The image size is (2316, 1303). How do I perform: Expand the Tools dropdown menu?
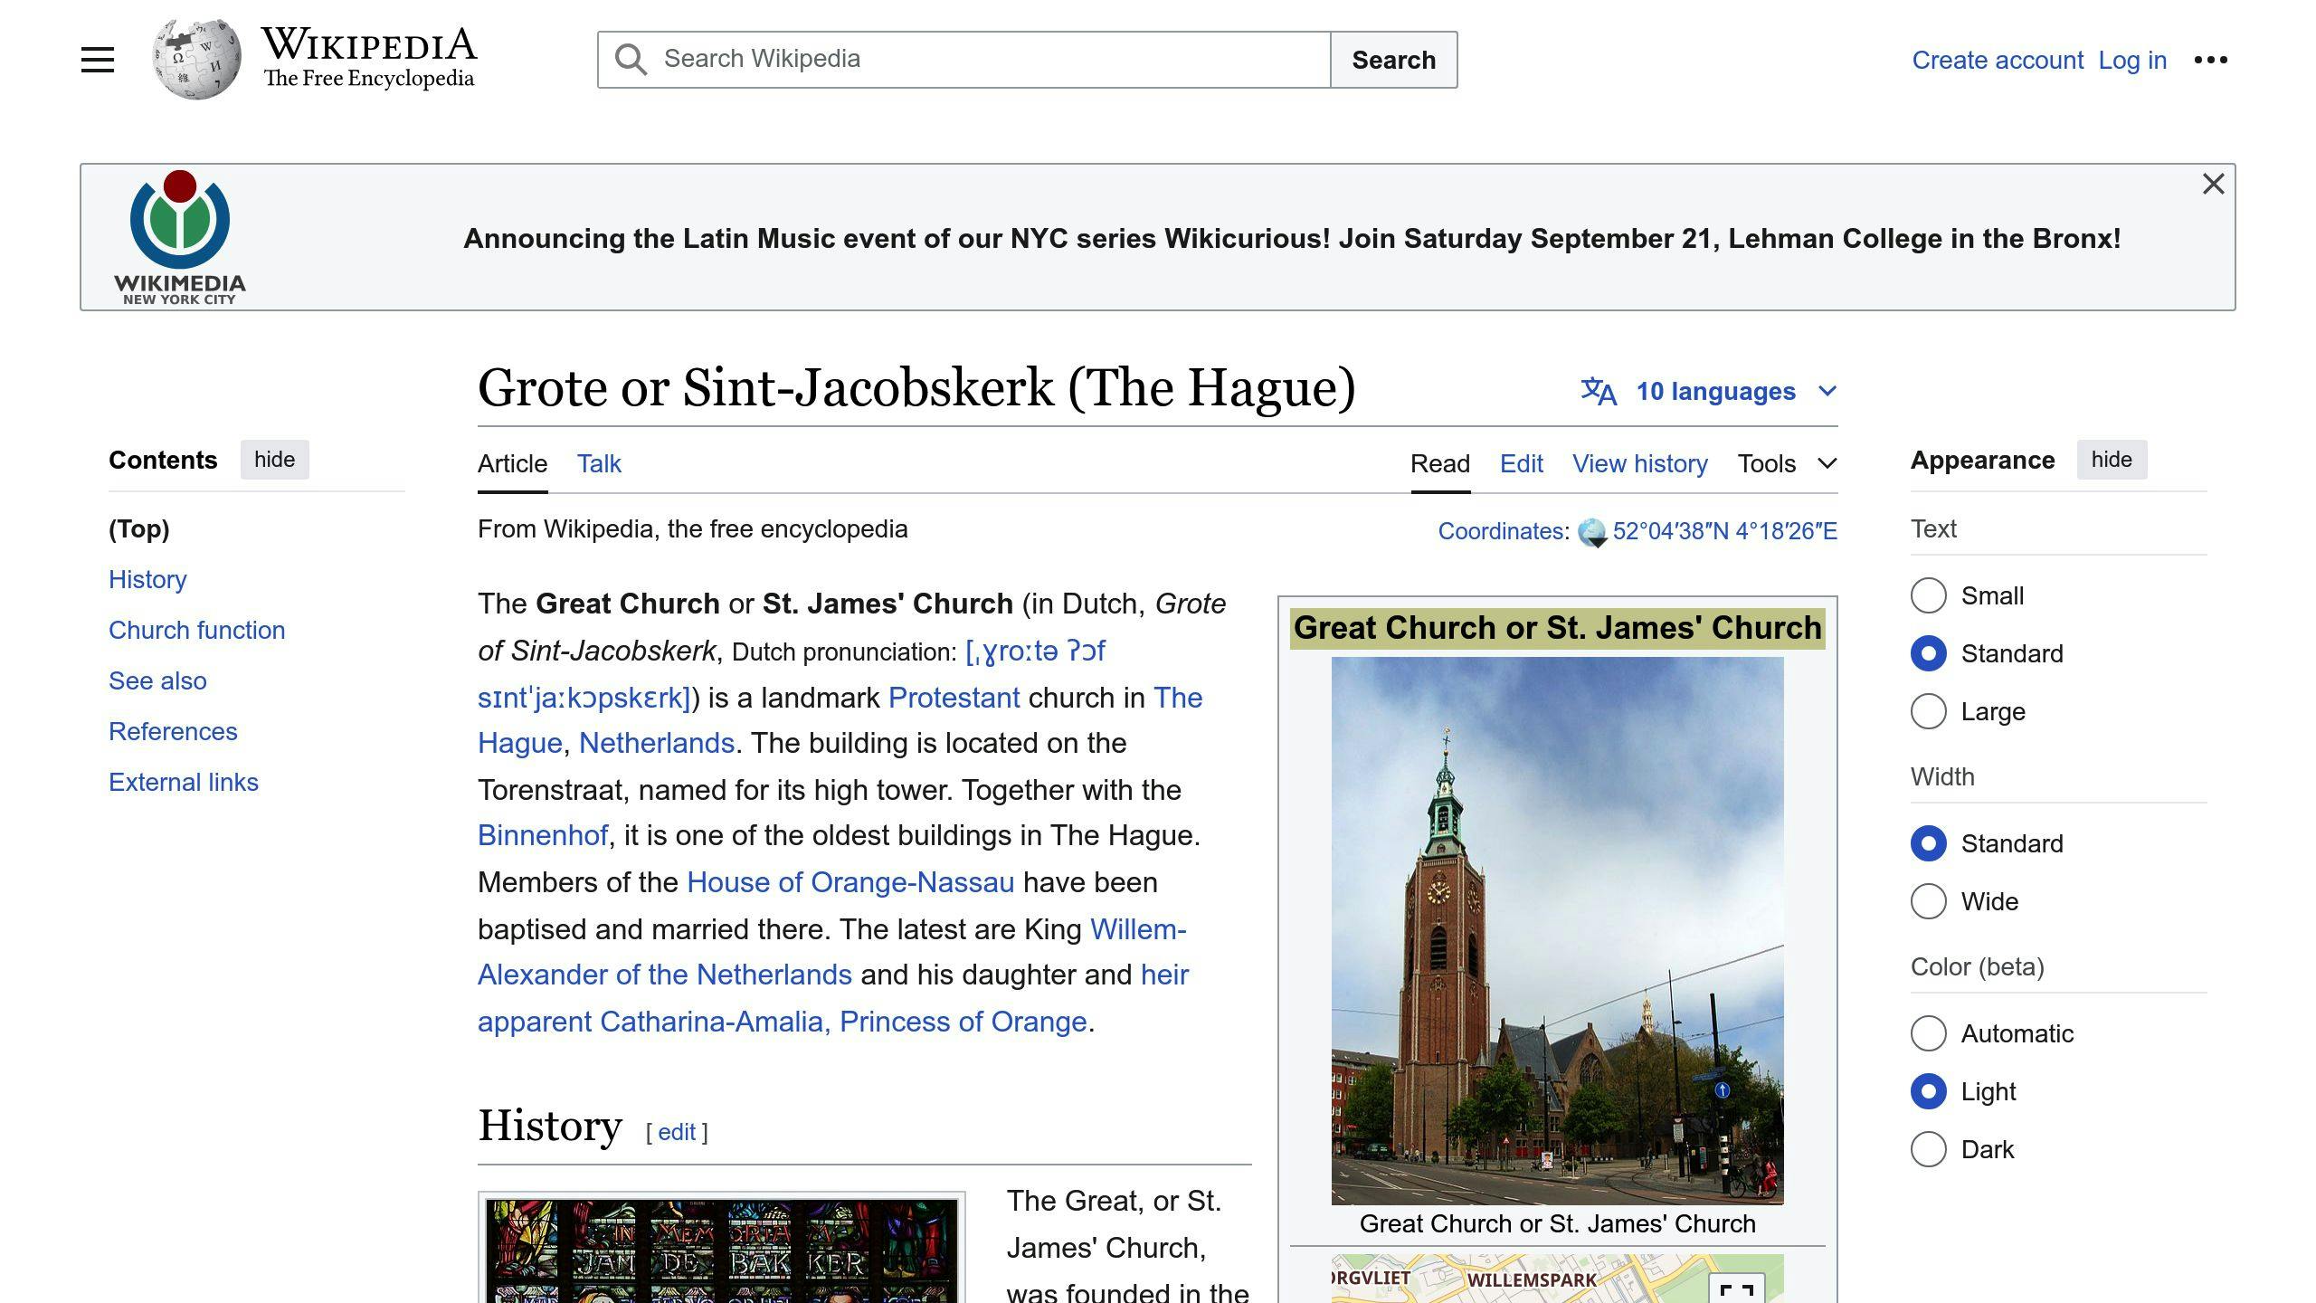click(1787, 463)
